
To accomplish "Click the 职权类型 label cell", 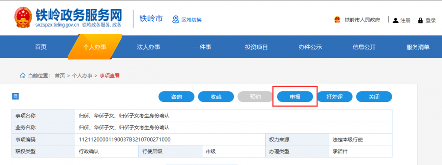I will click(x=43, y=151).
